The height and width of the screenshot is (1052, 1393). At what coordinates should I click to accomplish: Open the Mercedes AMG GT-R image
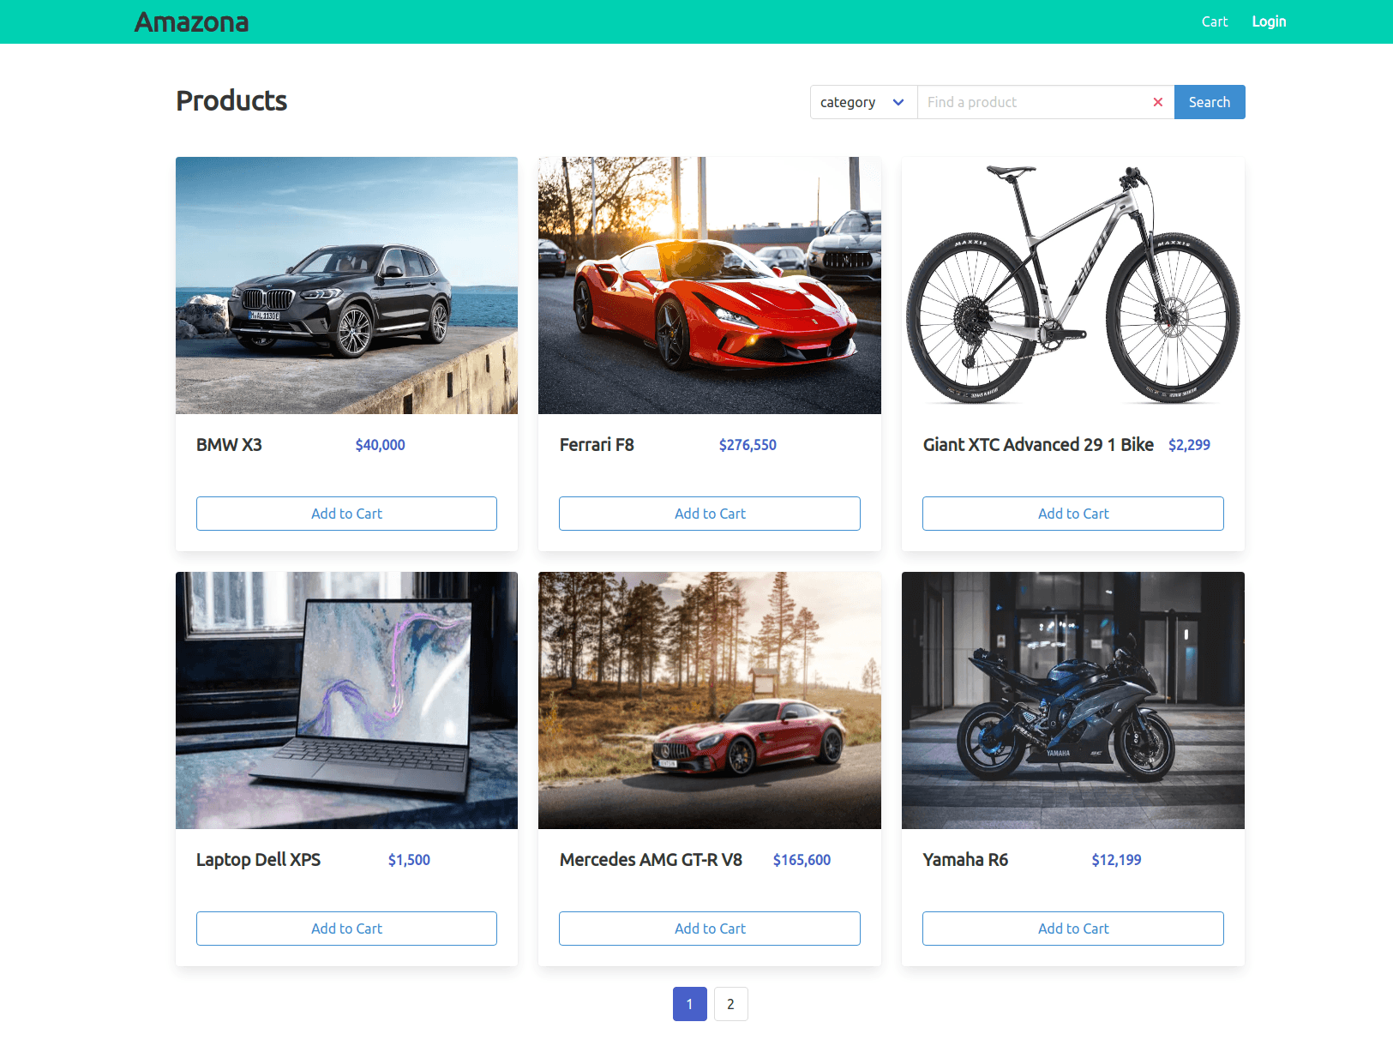click(x=710, y=700)
